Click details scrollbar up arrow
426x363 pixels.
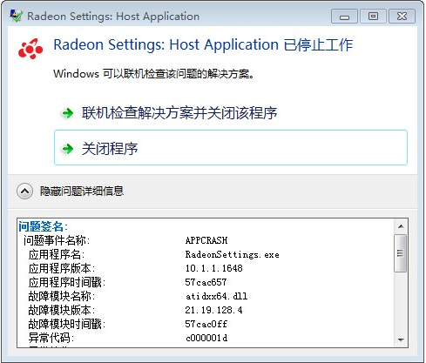click(x=401, y=226)
